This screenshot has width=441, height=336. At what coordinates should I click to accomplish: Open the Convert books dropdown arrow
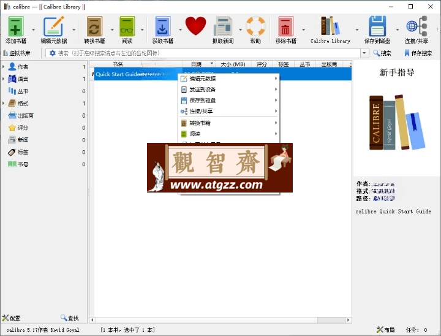112,29
